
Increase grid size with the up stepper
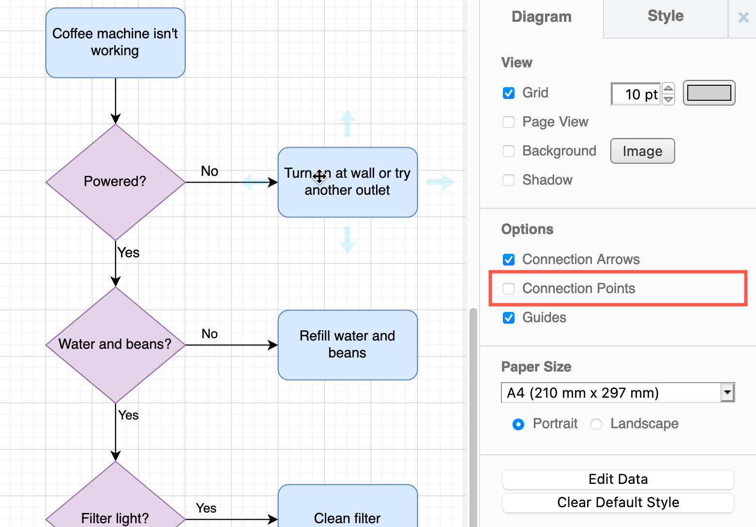pyautogui.click(x=668, y=89)
